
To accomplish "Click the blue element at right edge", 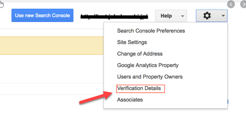I will [228, 102].
